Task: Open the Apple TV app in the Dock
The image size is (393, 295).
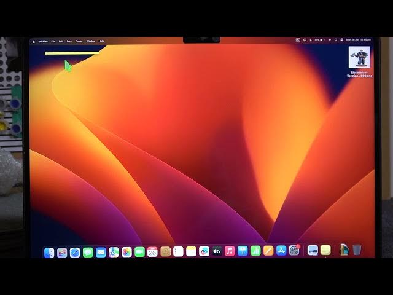Action: point(217,251)
